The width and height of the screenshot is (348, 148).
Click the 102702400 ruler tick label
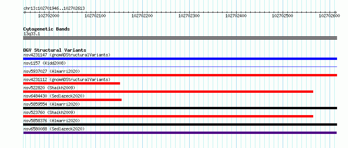(x=236, y=16)
